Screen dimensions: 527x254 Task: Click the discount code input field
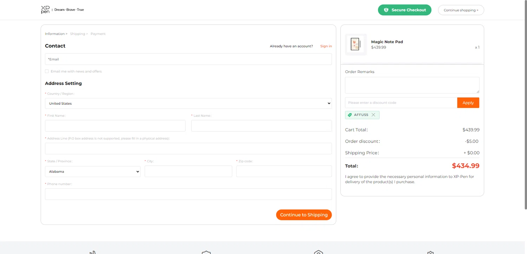click(x=401, y=103)
